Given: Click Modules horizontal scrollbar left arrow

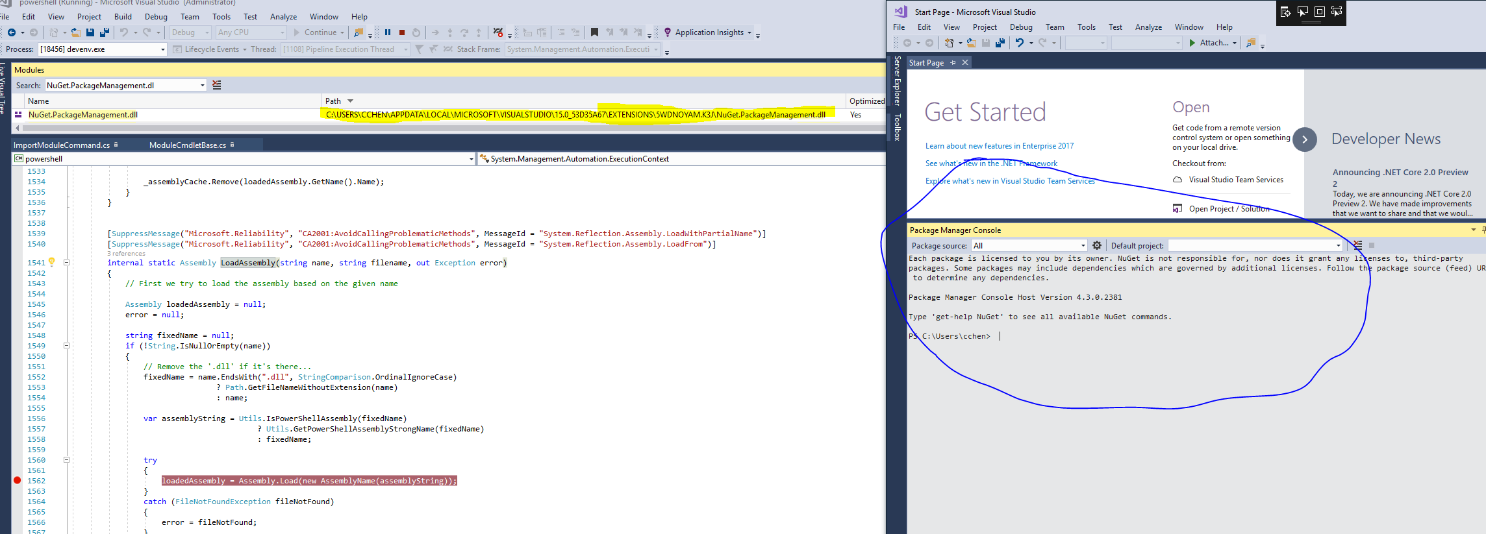Looking at the screenshot, I should click(x=18, y=128).
